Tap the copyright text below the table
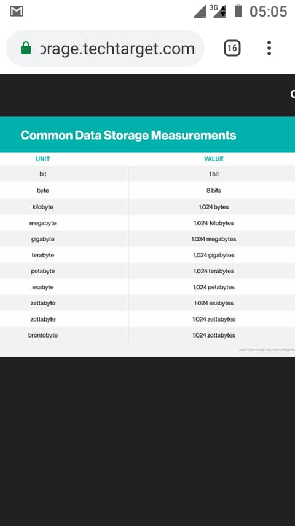Image resolution: width=295 pixels, height=526 pixels. click(267, 350)
